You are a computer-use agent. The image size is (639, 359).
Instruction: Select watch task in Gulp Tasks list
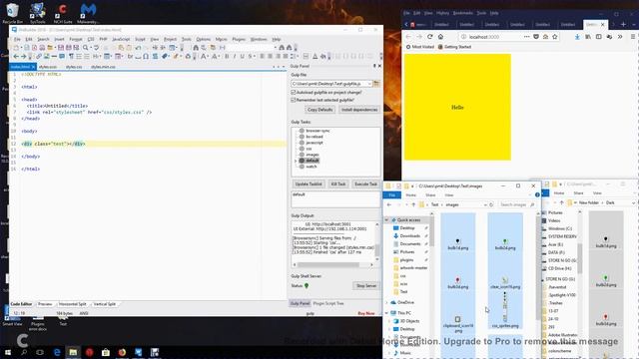point(311,167)
